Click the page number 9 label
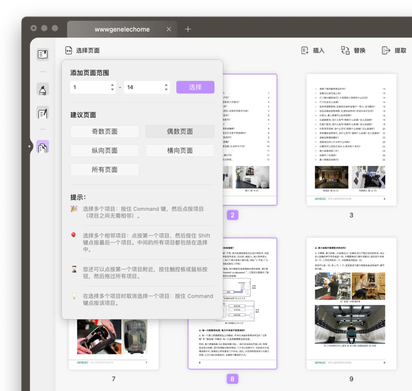Screen dimensions: 412x391 [x=351, y=379]
